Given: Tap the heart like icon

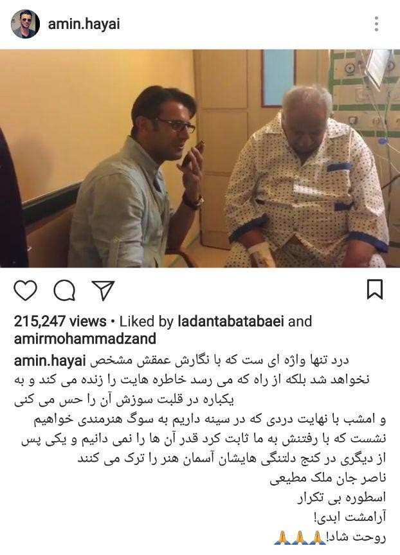Looking at the screenshot, I should pyautogui.click(x=25, y=290).
